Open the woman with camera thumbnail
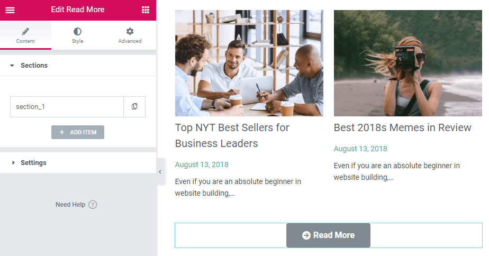Image resolution: width=489 pixels, height=256 pixels. (x=408, y=63)
